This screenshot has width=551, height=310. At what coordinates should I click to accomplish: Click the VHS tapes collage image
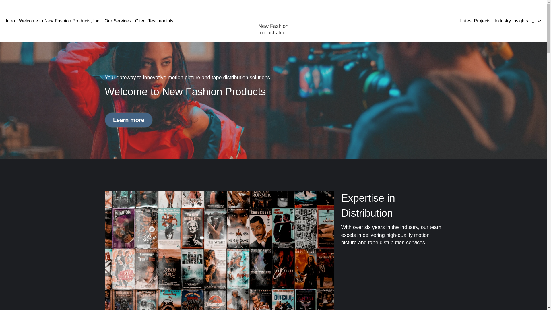pyautogui.click(x=219, y=250)
